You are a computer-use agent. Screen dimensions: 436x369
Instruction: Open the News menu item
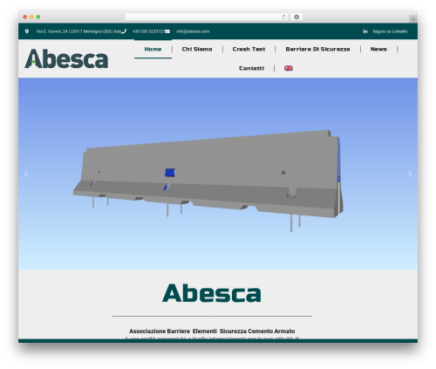point(378,49)
